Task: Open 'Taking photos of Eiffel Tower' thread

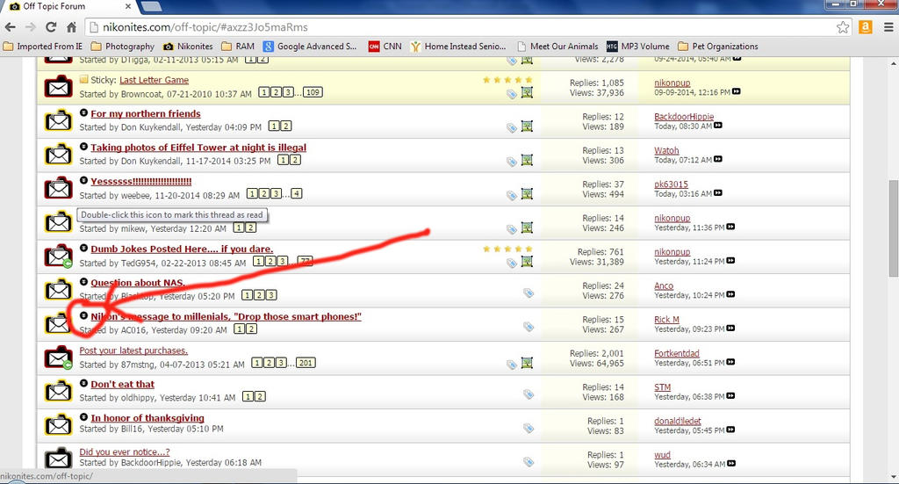Action: click(198, 148)
